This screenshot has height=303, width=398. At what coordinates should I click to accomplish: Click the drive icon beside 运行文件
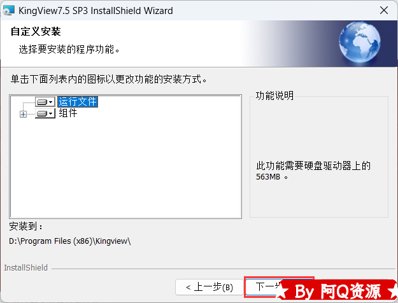(x=41, y=102)
